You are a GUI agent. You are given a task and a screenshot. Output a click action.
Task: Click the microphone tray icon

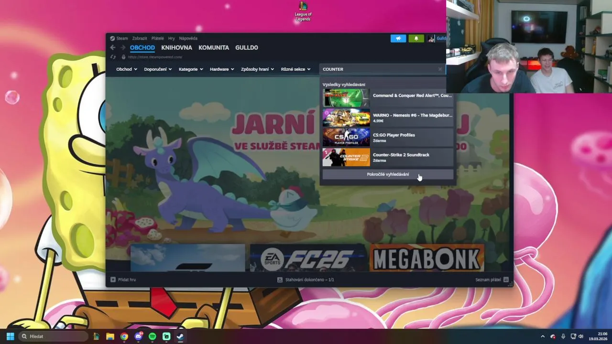pyautogui.click(x=563, y=336)
